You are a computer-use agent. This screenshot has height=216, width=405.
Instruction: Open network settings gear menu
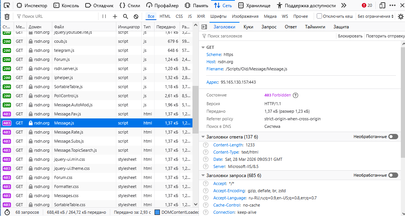click(x=400, y=17)
